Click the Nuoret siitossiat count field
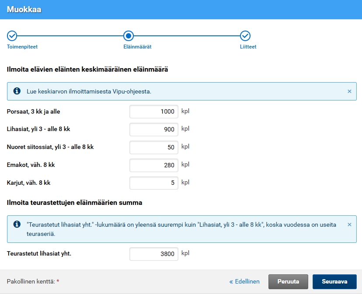The image size is (362, 294). pyautogui.click(x=154, y=147)
